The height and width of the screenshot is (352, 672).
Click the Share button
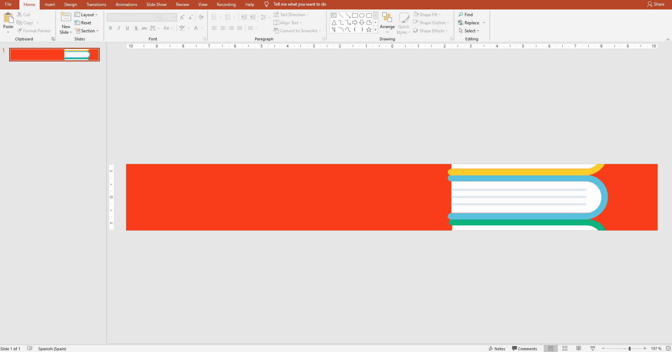tap(656, 4)
